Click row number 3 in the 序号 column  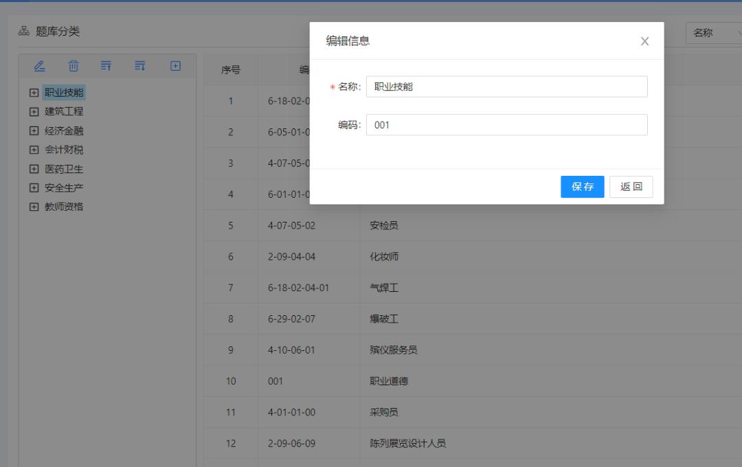pyautogui.click(x=230, y=163)
